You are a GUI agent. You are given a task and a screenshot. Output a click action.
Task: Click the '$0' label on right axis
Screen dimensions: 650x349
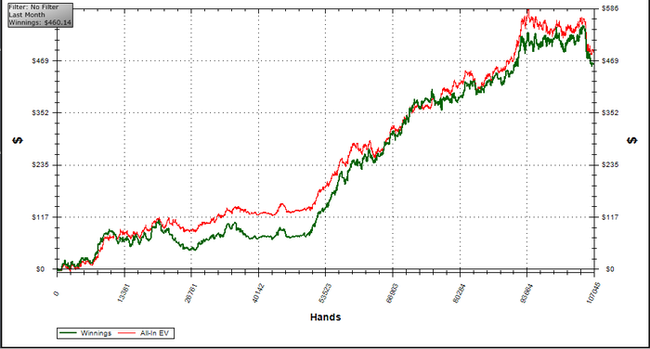tap(610, 269)
